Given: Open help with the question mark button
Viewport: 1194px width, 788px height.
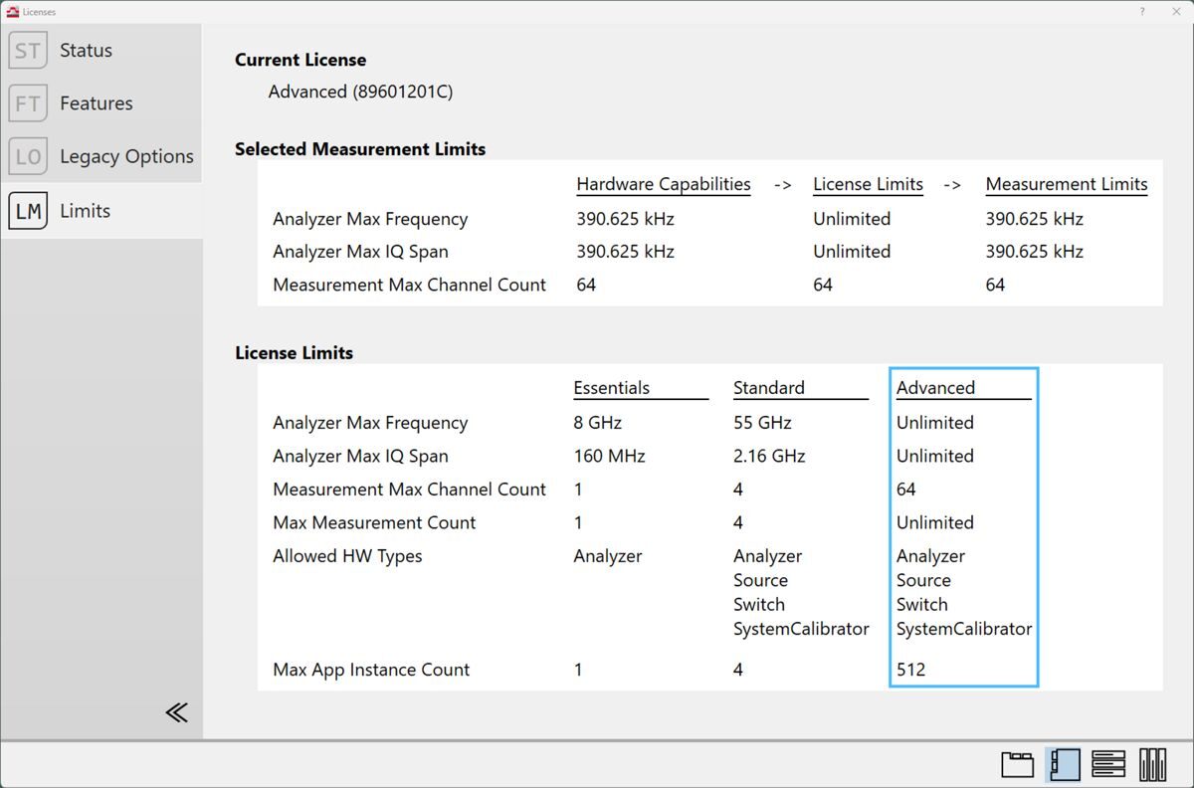Looking at the screenshot, I should click(x=1141, y=11).
